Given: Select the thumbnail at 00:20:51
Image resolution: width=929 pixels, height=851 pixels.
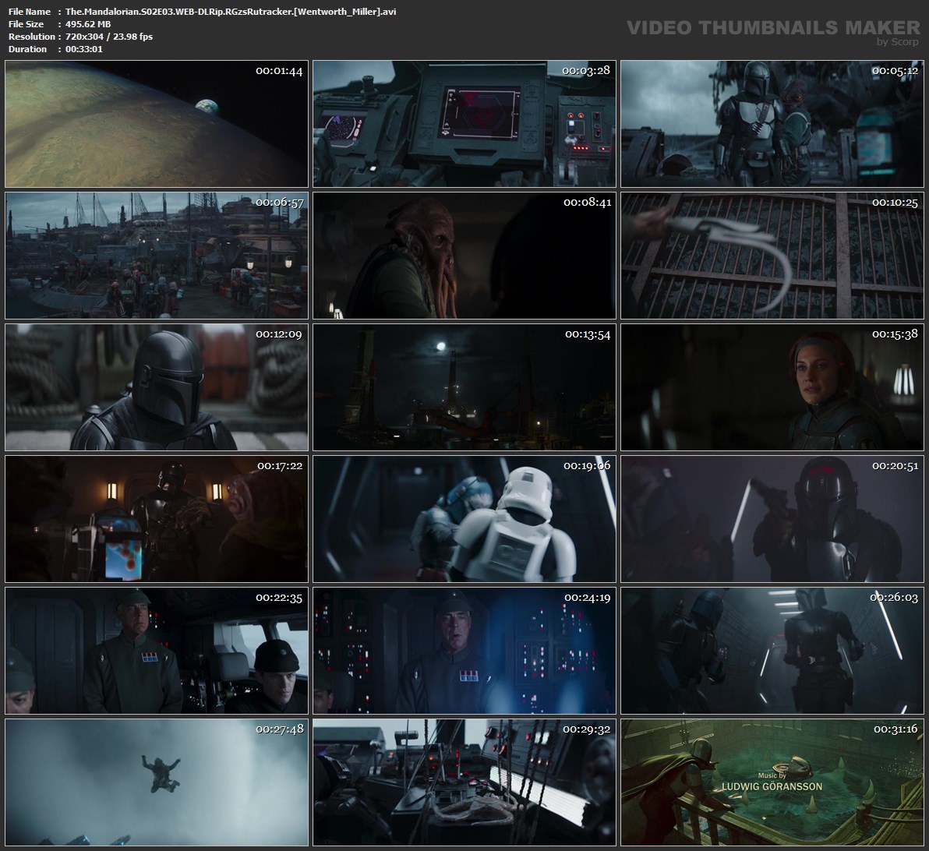Looking at the screenshot, I should (772, 519).
